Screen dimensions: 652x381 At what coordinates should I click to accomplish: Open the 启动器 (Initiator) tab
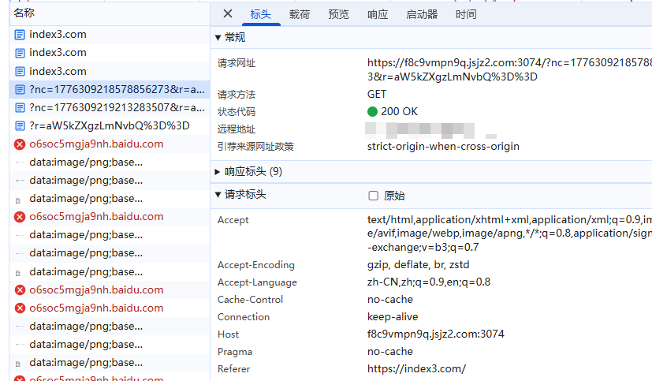[422, 14]
